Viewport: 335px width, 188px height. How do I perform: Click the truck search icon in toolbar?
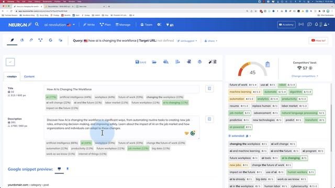(x=166, y=62)
